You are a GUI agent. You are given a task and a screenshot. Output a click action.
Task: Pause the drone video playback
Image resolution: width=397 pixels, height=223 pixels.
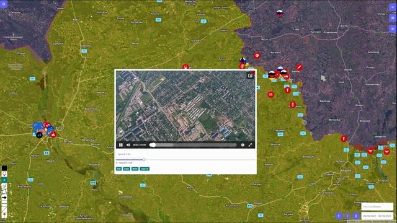121,145
